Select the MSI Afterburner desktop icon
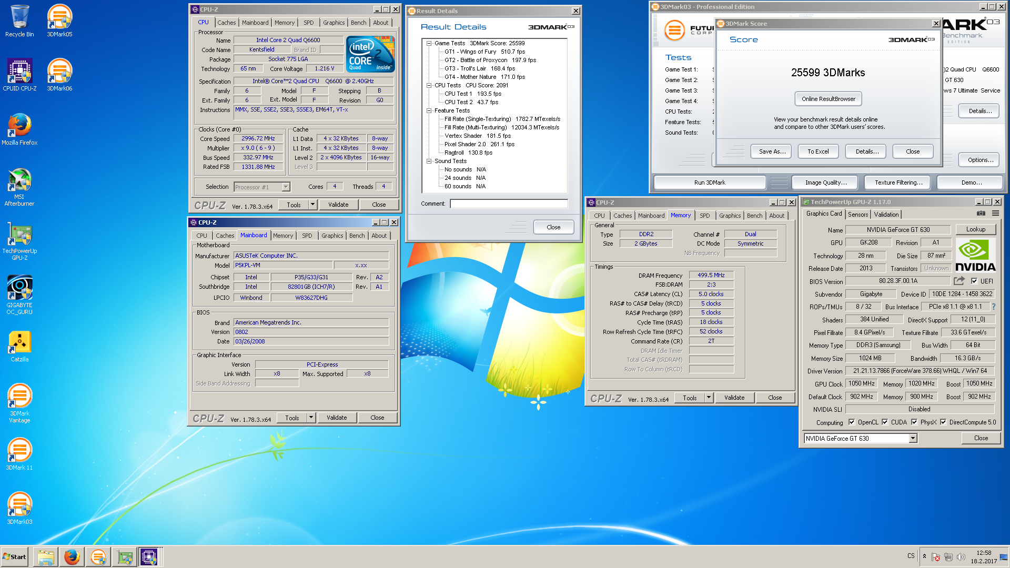The height and width of the screenshot is (568, 1010). pos(19,187)
